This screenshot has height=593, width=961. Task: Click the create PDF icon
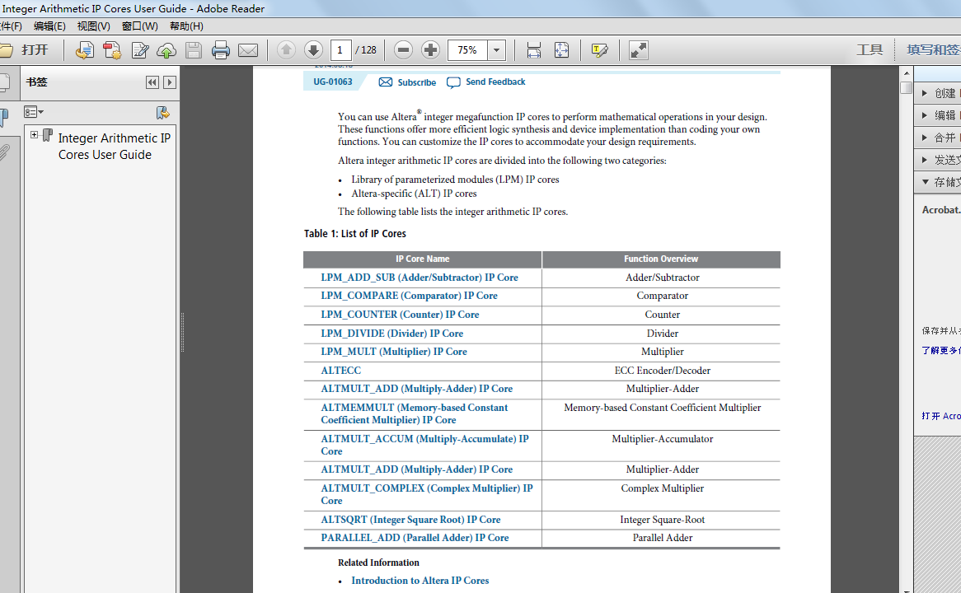(x=112, y=50)
